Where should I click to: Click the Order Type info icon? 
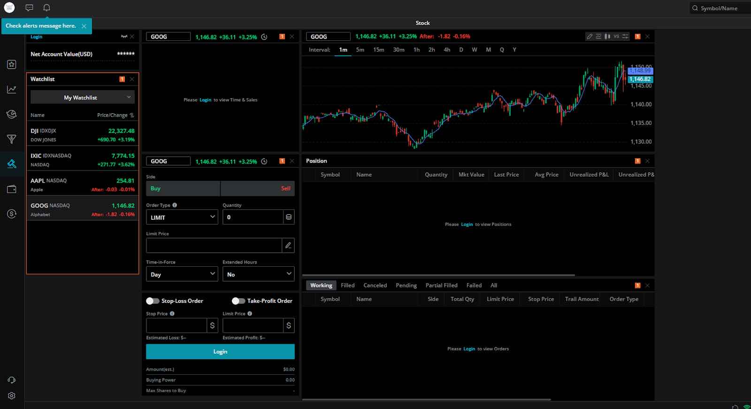175,205
